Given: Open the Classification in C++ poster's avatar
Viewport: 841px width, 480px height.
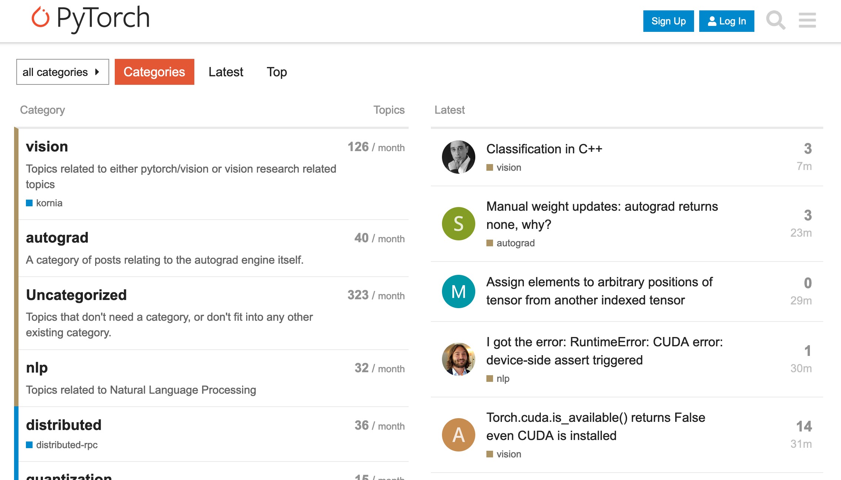Looking at the screenshot, I should point(458,157).
